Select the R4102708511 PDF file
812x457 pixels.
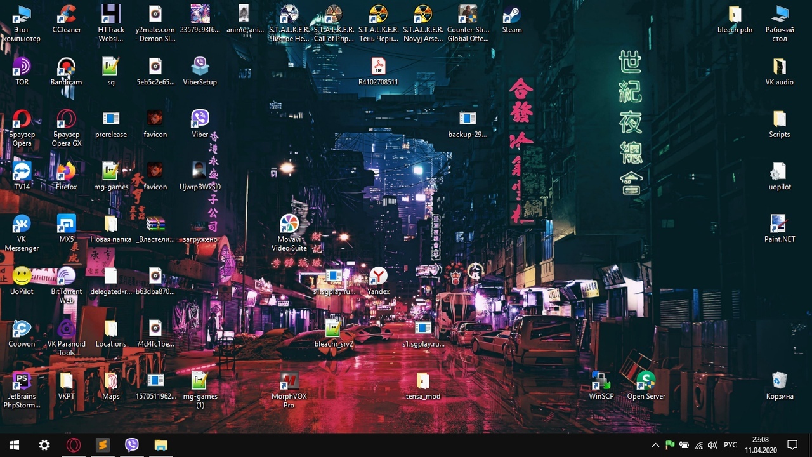(x=378, y=67)
